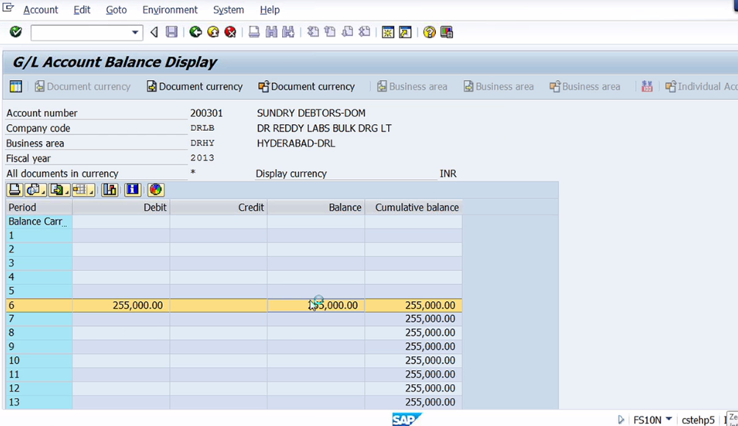The image size is (738, 426).
Task: Click the period 10 row header
Action: click(x=39, y=360)
